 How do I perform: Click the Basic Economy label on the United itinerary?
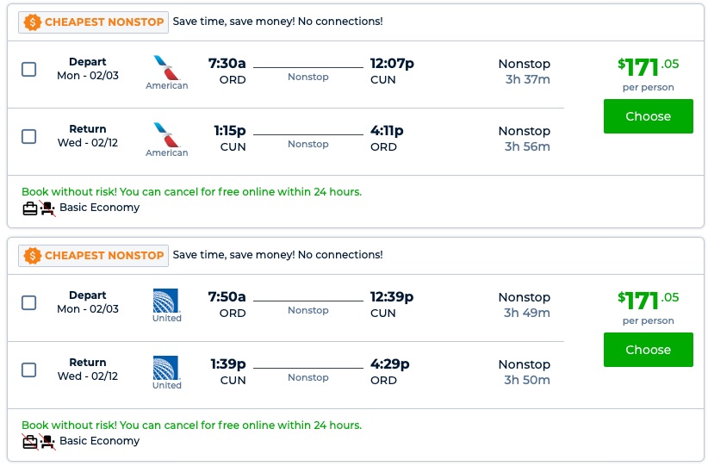(x=99, y=441)
